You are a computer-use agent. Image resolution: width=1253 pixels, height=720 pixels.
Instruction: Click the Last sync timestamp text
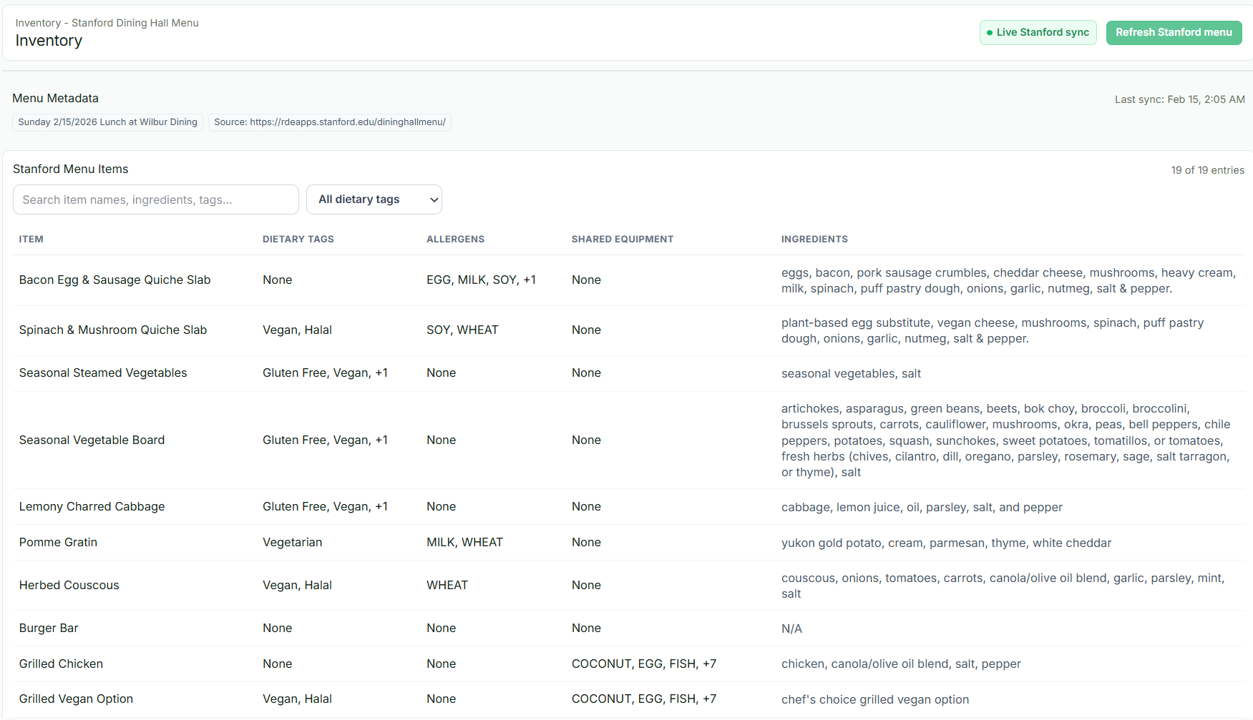(x=1180, y=99)
